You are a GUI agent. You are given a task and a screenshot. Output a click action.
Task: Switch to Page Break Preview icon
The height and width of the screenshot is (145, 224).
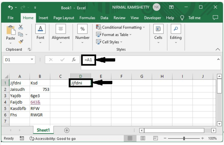point(156,138)
